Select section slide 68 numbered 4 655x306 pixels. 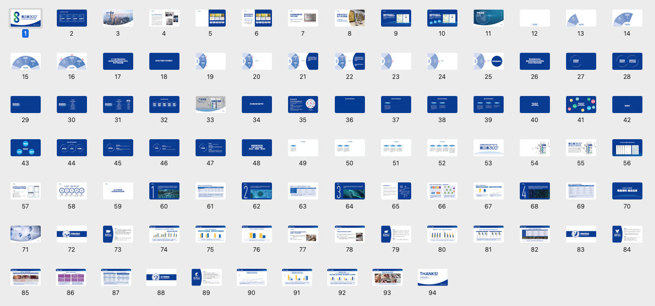534,191
